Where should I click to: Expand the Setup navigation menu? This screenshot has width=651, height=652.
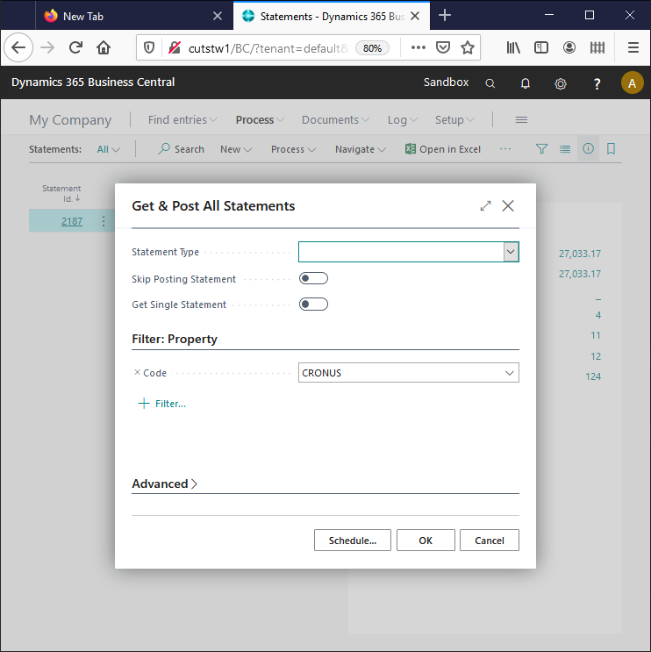click(x=454, y=119)
